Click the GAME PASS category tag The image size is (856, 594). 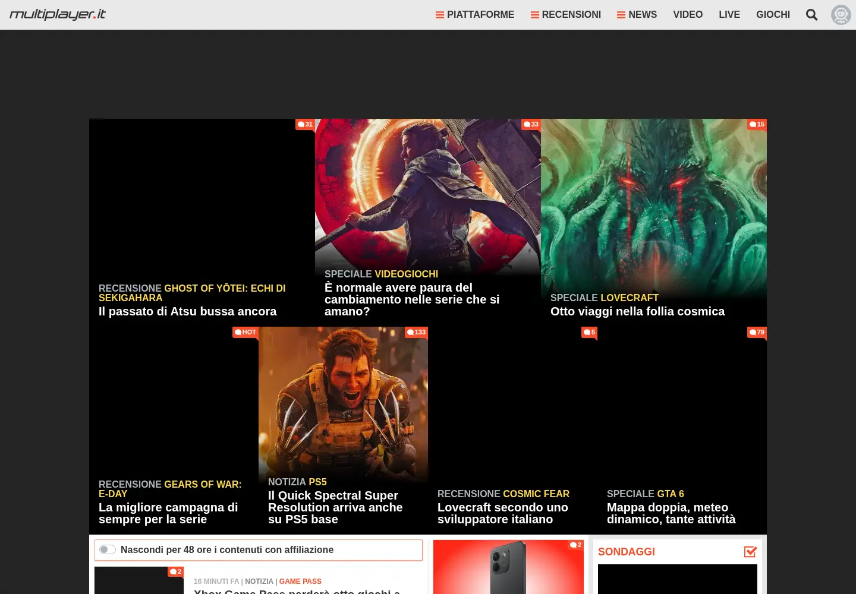point(300,582)
